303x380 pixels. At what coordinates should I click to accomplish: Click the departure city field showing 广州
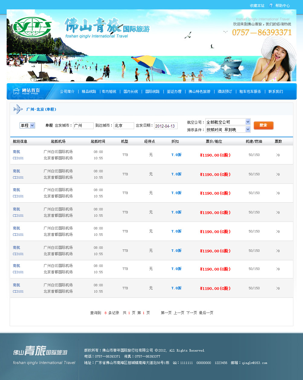(x=83, y=126)
